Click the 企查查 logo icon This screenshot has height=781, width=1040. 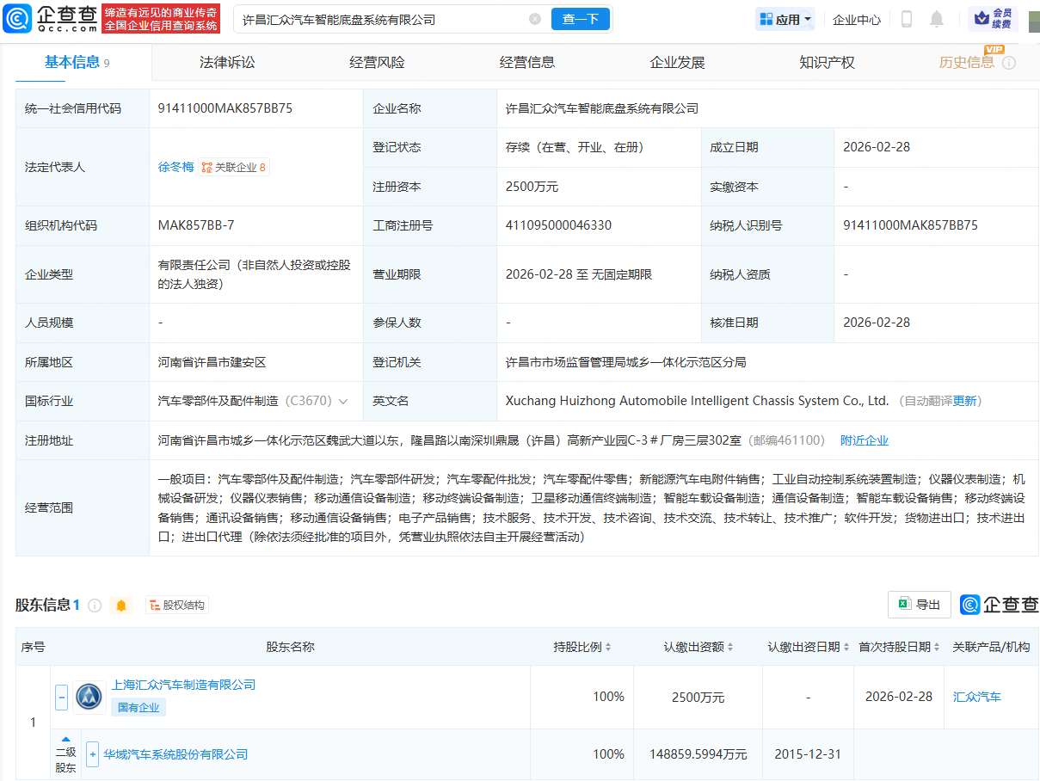(x=17, y=18)
